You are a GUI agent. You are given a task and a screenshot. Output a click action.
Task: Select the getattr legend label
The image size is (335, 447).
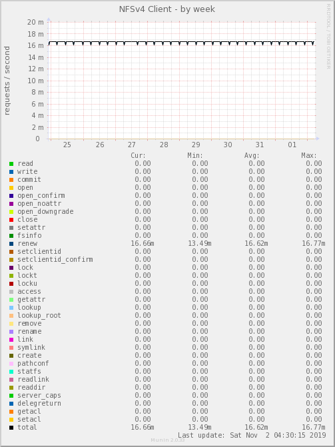[x=31, y=300]
